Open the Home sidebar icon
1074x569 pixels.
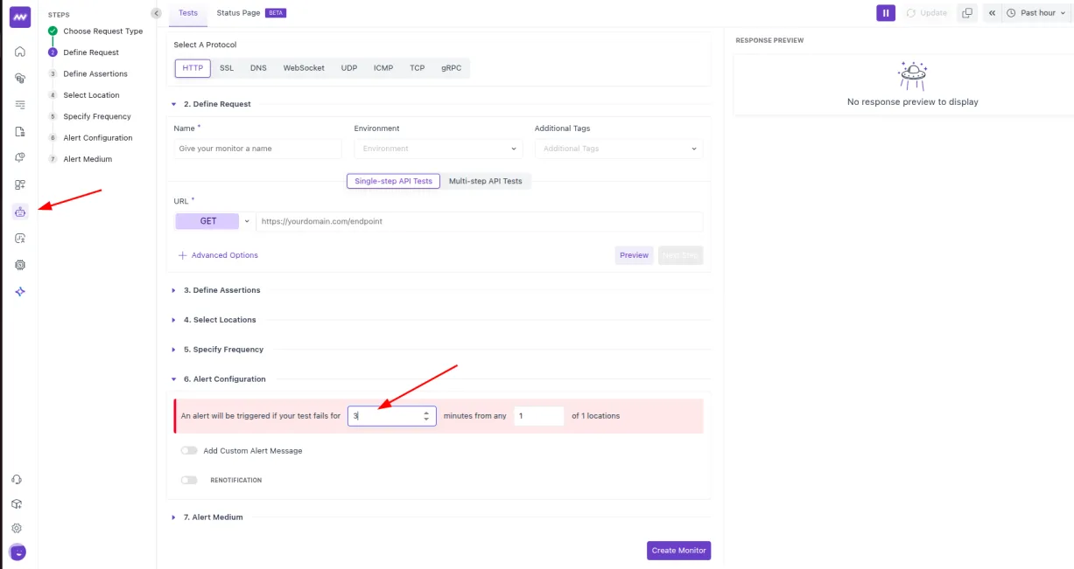click(x=20, y=52)
